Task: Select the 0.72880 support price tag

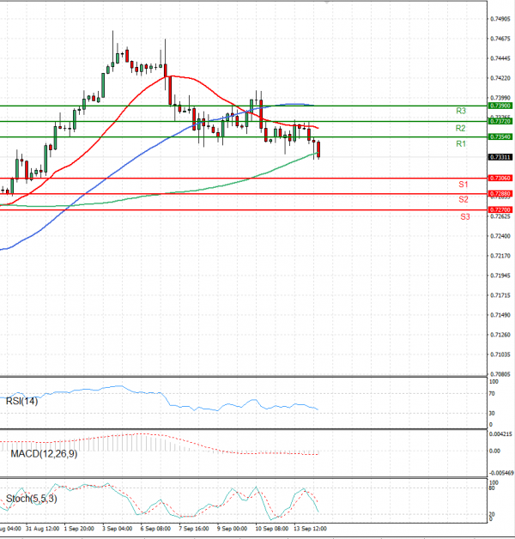Action: click(x=500, y=193)
